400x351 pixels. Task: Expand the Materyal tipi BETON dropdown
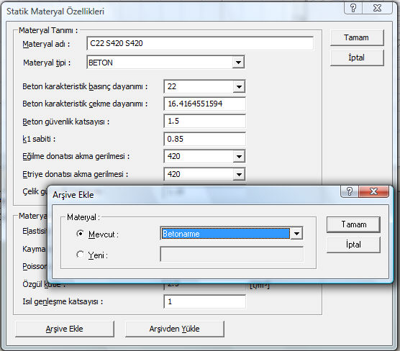pos(238,63)
